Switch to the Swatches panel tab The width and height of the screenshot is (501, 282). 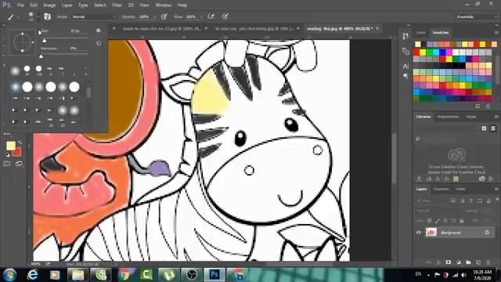point(440,33)
